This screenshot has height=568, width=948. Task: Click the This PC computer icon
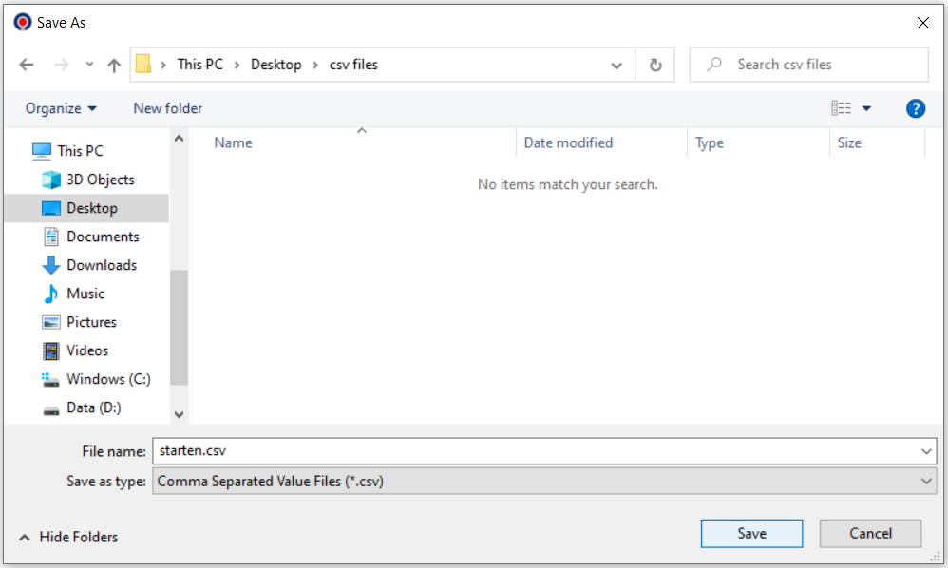42,151
